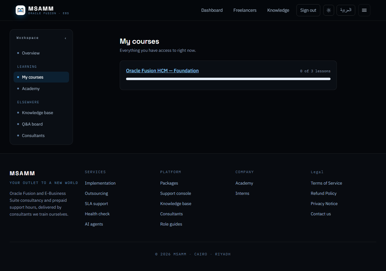Open Outsourcing footer link
The height and width of the screenshot is (271, 386).
(96, 193)
